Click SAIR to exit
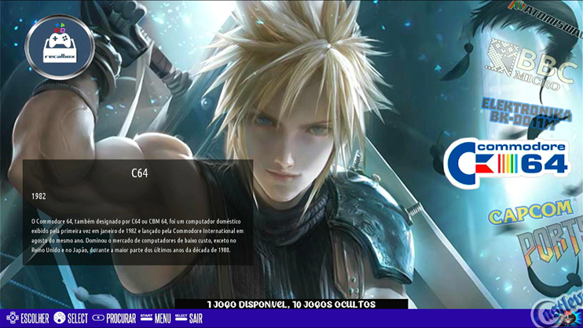Screen dimensions: 583x328 196,319
